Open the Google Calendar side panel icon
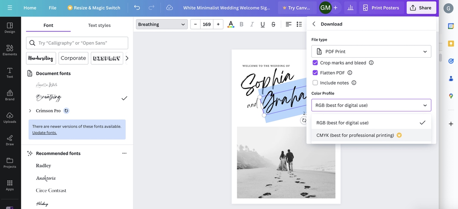 coord(451,26)
